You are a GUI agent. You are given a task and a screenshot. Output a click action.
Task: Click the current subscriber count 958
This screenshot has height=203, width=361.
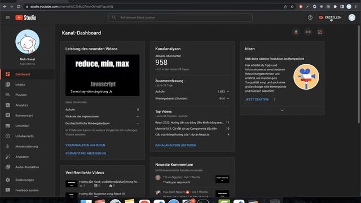pyautogui.click(x=161, y=63)
